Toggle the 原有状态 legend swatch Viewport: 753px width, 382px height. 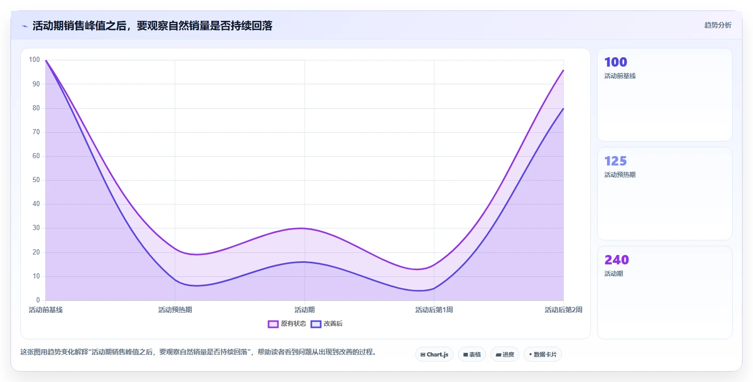pyautogui.click(x=273, y=324)
